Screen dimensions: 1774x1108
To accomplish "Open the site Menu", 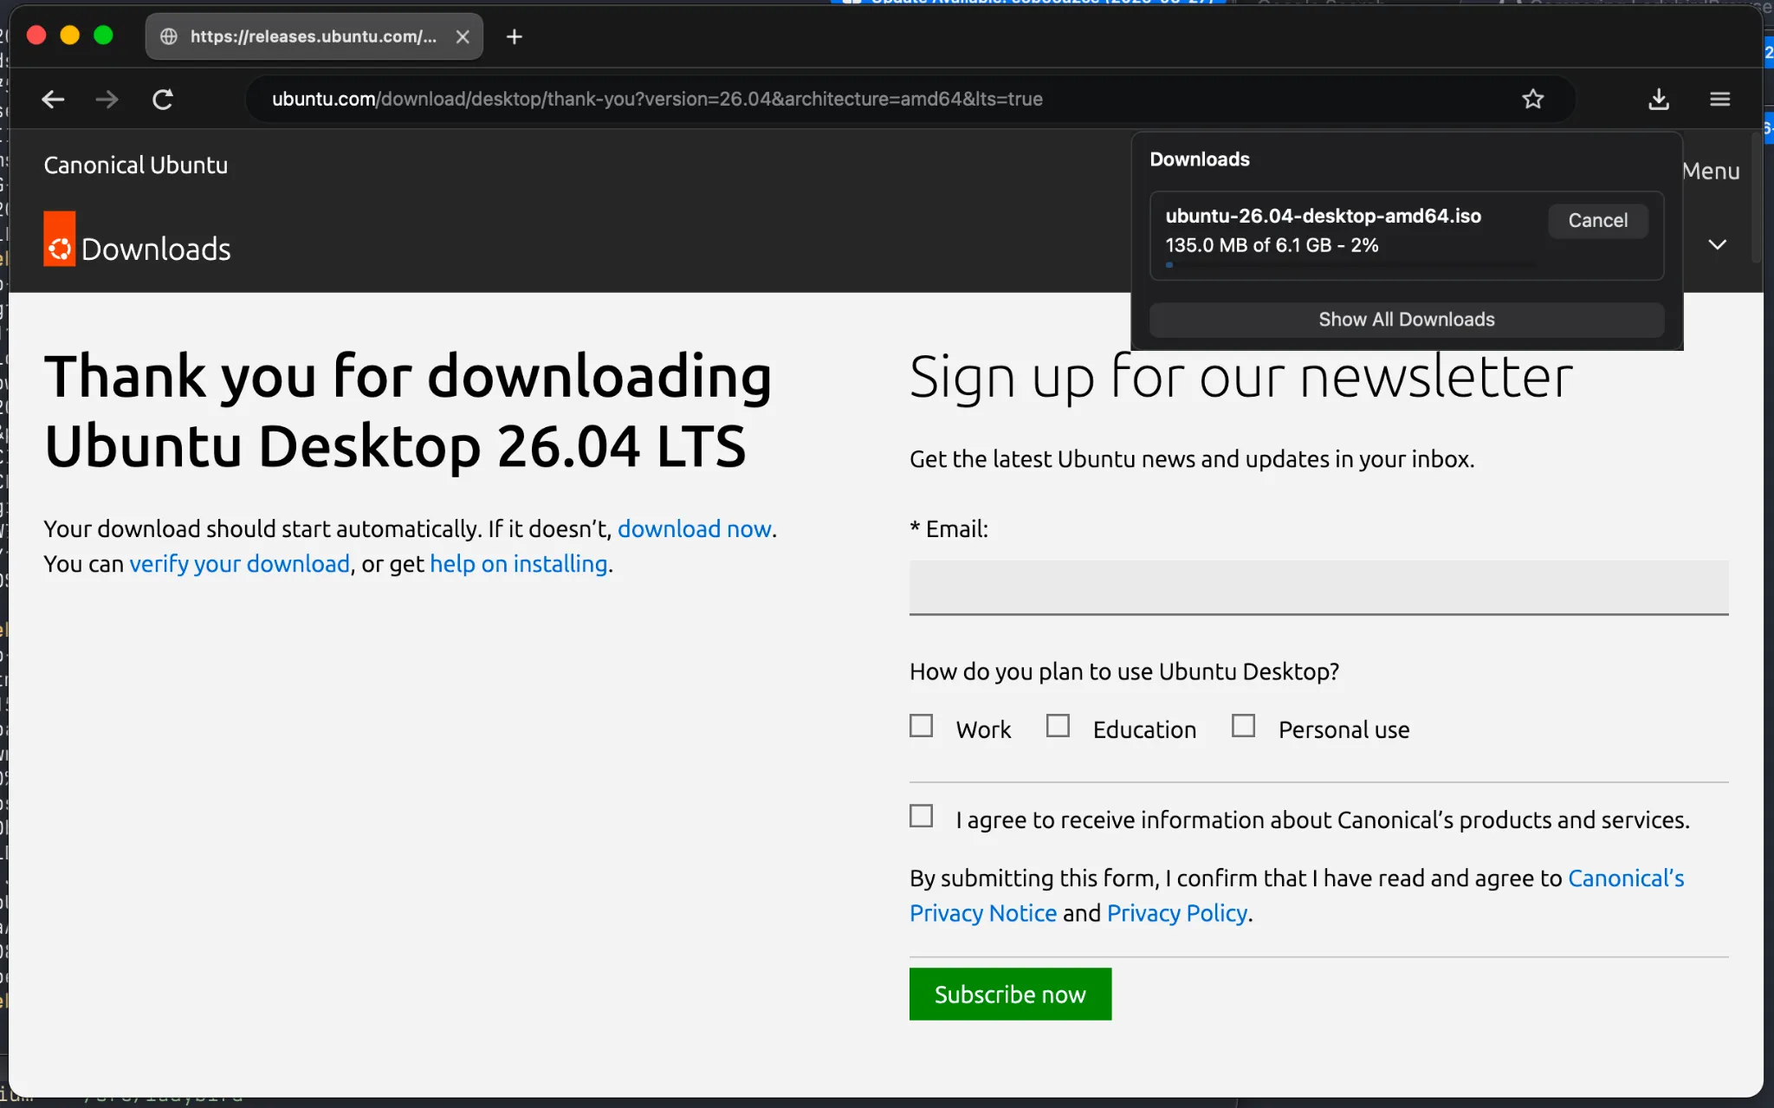I will point(1711,171).
